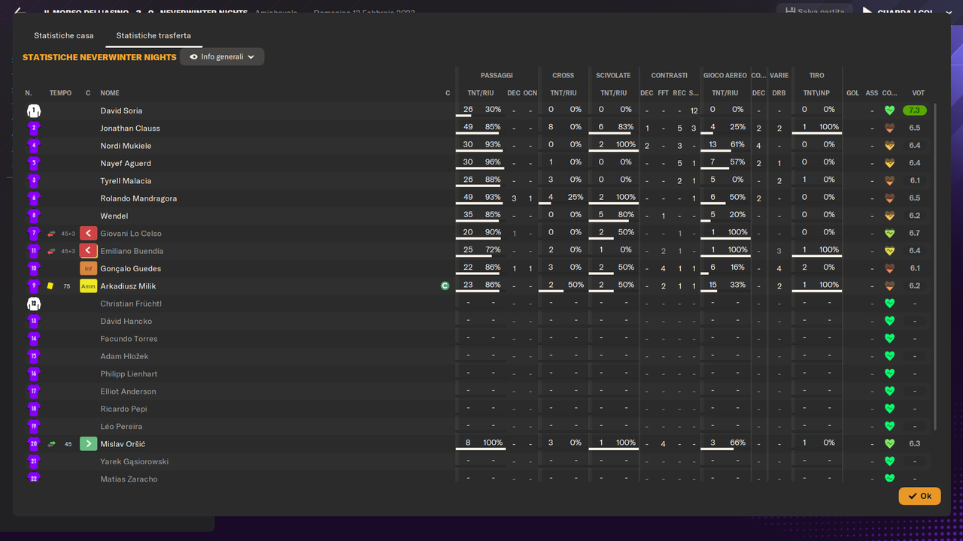The image size is (963, 541).
Task: Click Milik's green captain C icon
Action: [445, 286]
